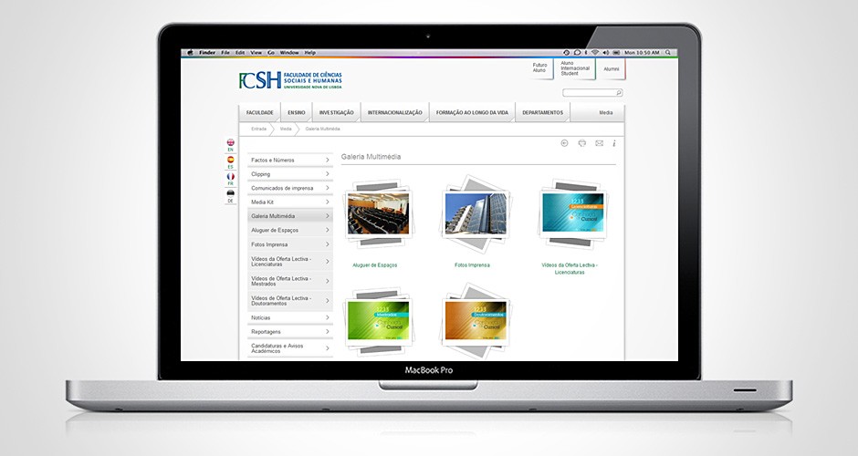Click the Media Kit row chevron

tap(327, 202)
